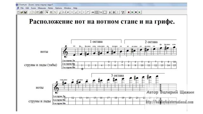Print the score

pos(41,12)
